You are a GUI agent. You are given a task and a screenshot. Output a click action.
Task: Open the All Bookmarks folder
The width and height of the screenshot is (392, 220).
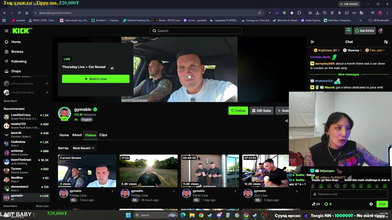(x=379, y=20)
